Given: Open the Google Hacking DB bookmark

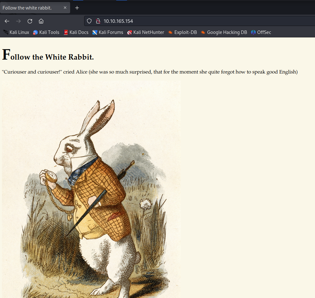Looking at the screenshot, I should [x=224, y=32].
